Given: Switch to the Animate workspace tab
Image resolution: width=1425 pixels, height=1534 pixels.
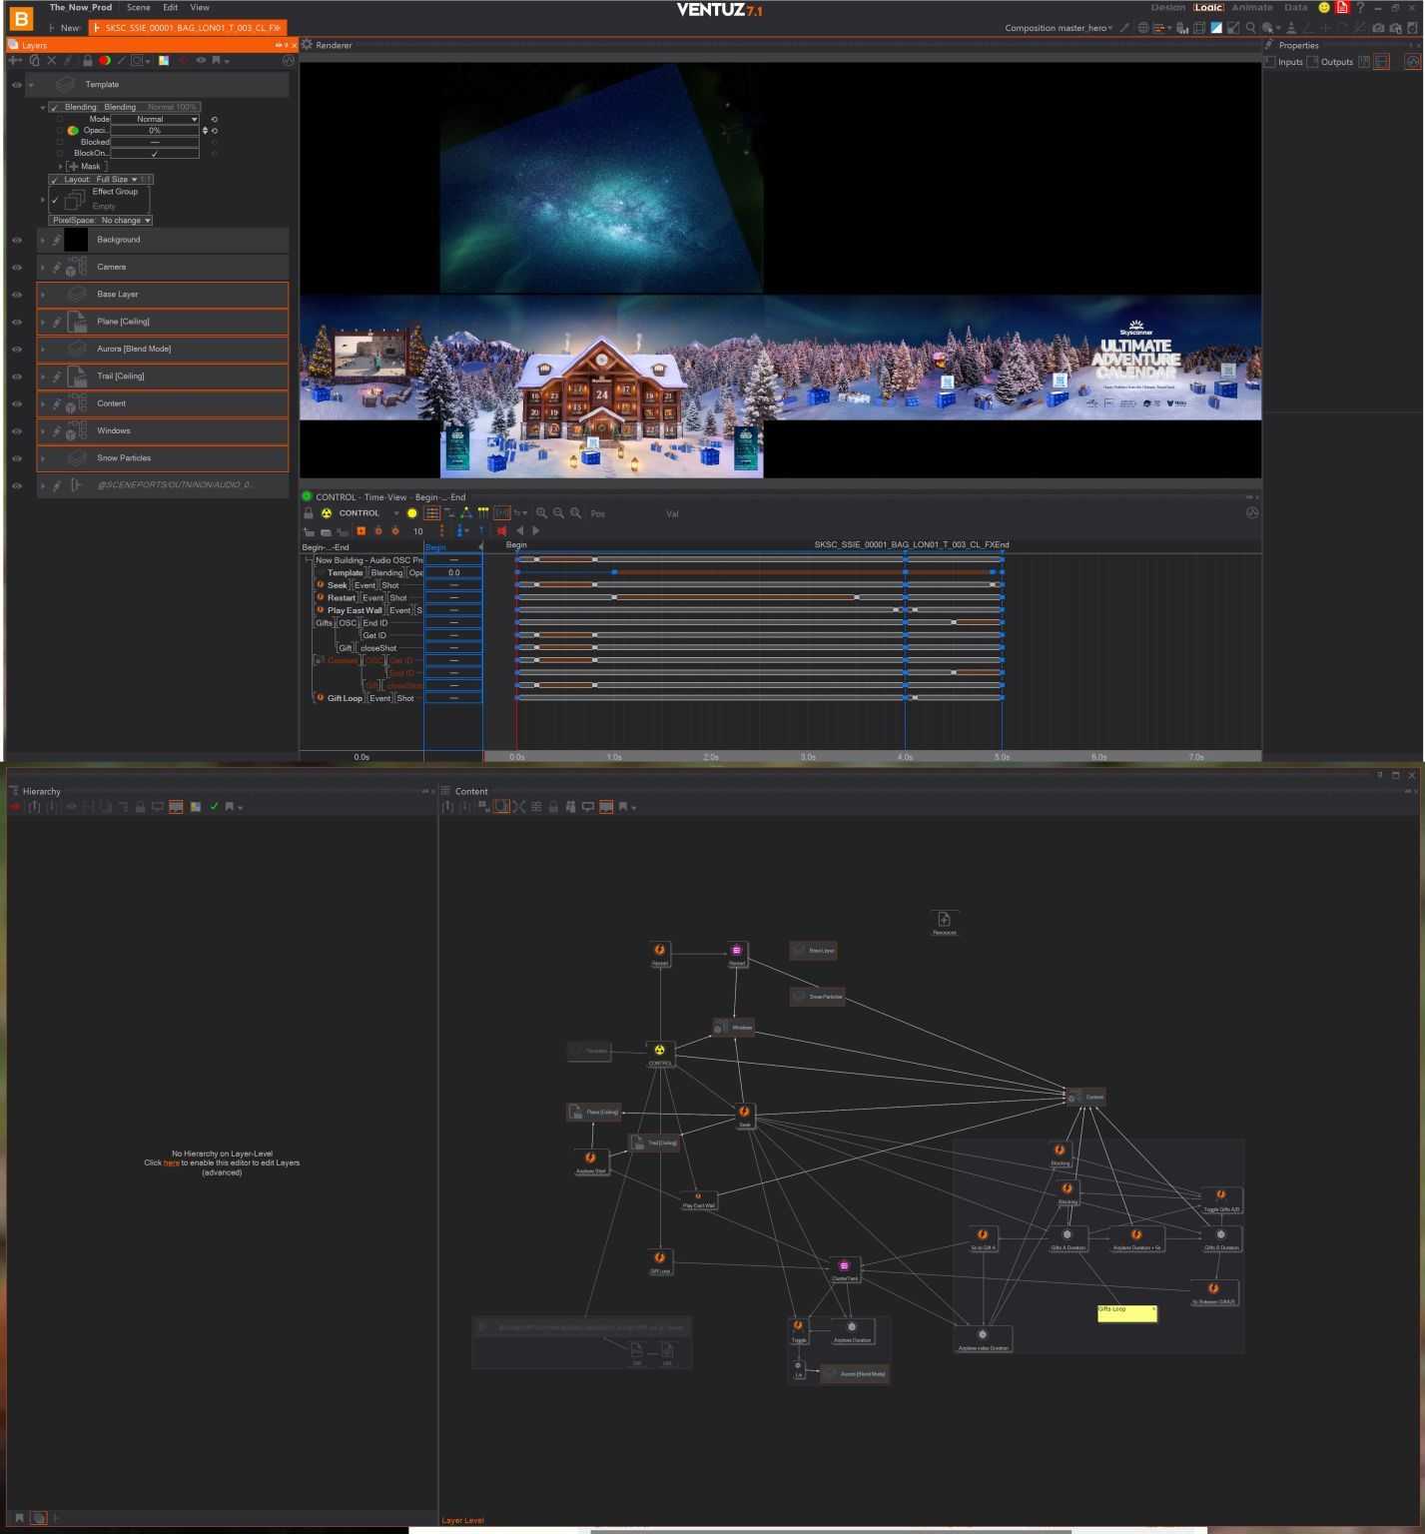Looking at the screenshot, I should 1251,7.
